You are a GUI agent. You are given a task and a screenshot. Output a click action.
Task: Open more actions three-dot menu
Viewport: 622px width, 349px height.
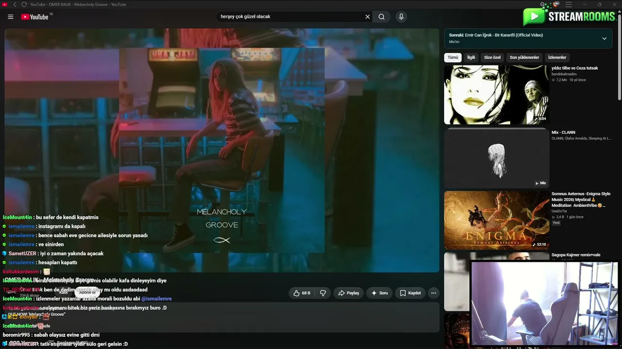coord(433,293)
